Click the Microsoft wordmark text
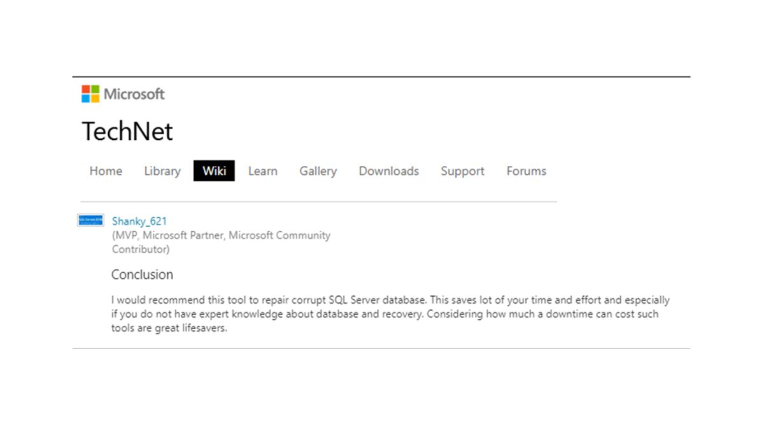764x429 pixels. click(133, 93)
